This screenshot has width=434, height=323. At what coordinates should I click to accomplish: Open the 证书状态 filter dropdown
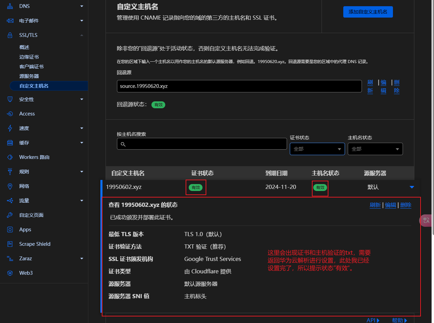pyautogui.click(x=317, y=149)
